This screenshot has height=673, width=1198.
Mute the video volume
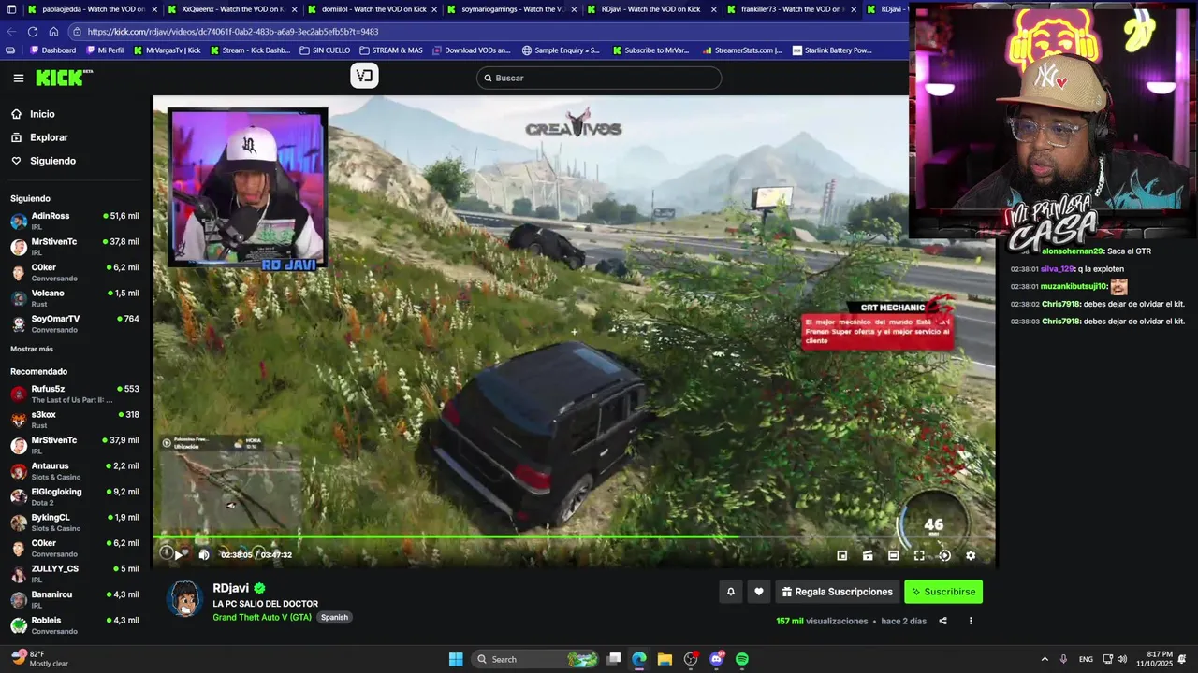tap(204, 555)
